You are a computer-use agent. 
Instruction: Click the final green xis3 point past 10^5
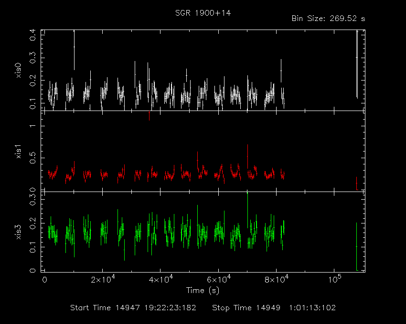coord(356,246)
